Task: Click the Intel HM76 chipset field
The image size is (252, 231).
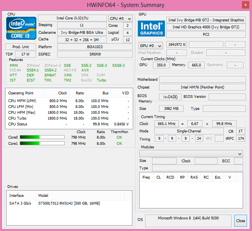Action: pos(202,87)
